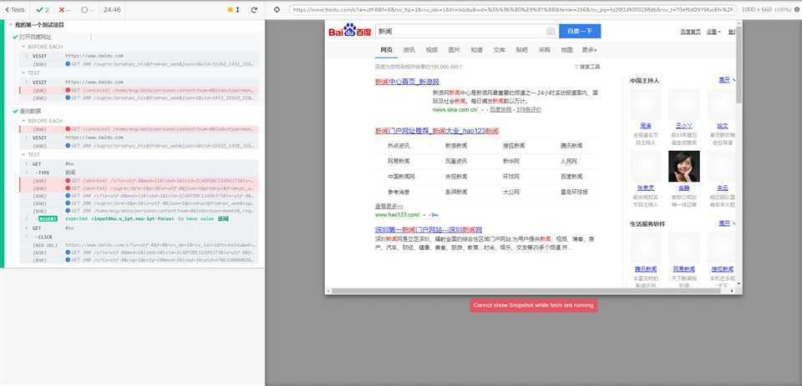Switch to the 知道 tab
Viewport: 802px width, 386px height.
477,49
